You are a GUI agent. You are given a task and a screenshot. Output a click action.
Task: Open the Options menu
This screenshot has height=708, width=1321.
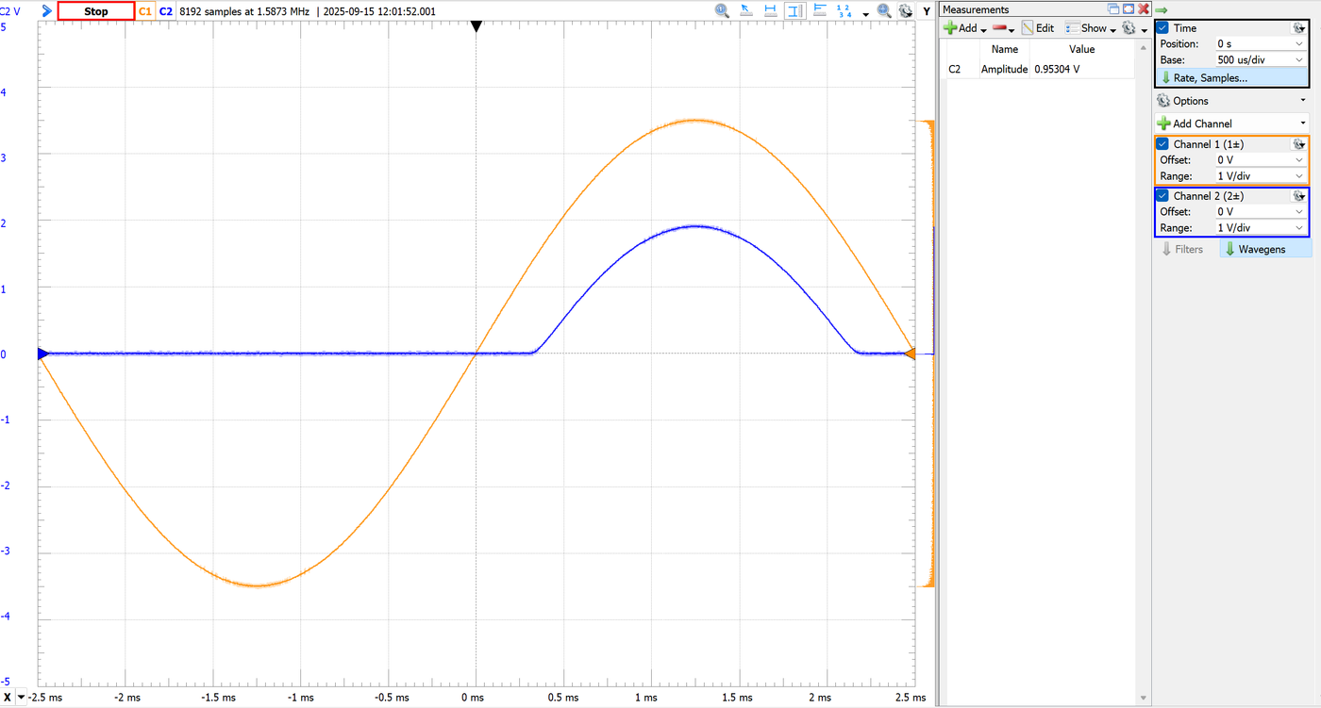click(1232, 101)
